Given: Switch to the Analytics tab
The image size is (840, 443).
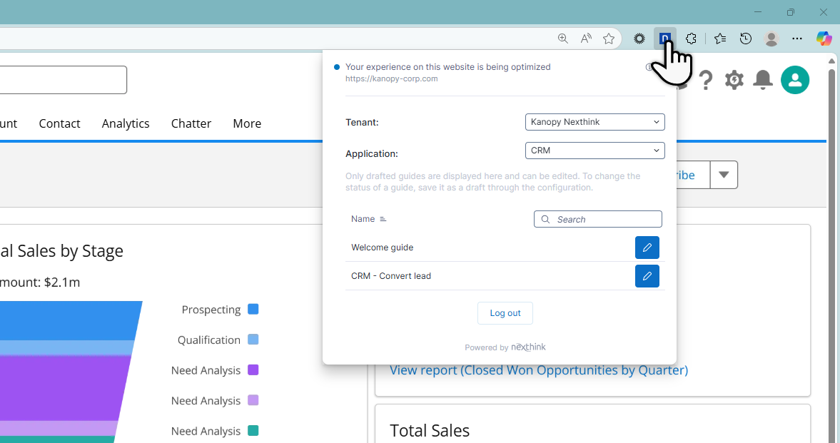Looking at the screenshot, I should [126, 123].
